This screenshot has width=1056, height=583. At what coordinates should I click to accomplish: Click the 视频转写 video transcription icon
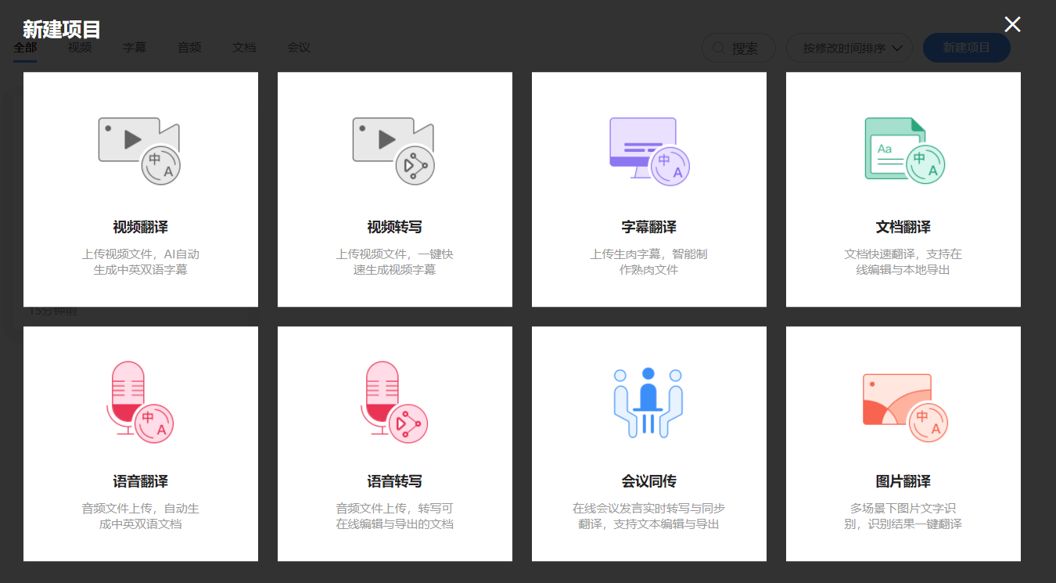[394, 151]
